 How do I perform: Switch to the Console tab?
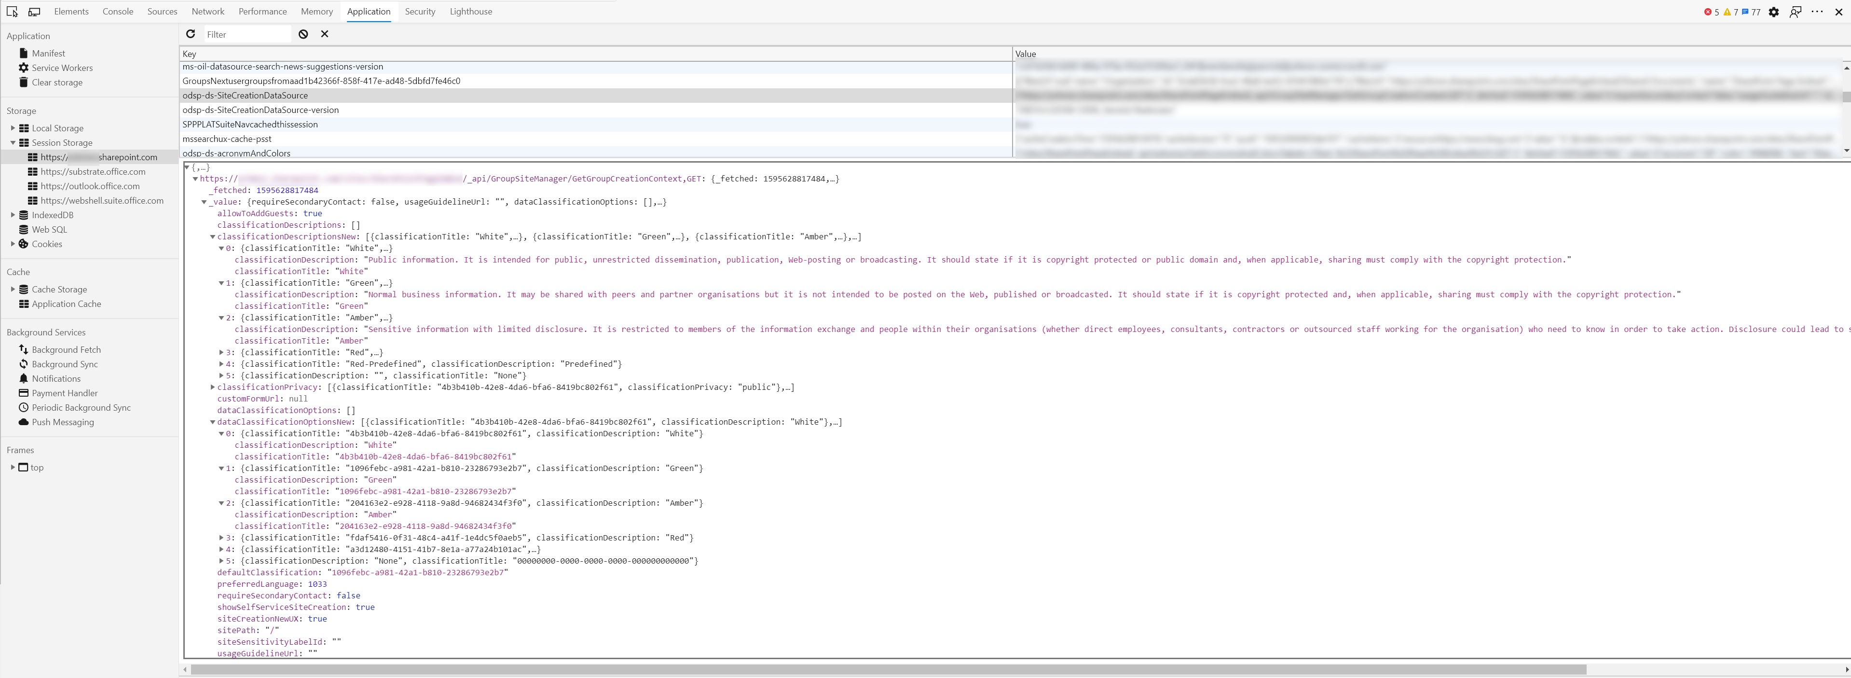[x=118, y=12]
